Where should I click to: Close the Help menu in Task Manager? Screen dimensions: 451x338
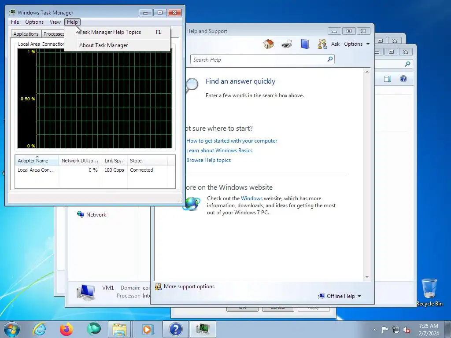(72, 22)
